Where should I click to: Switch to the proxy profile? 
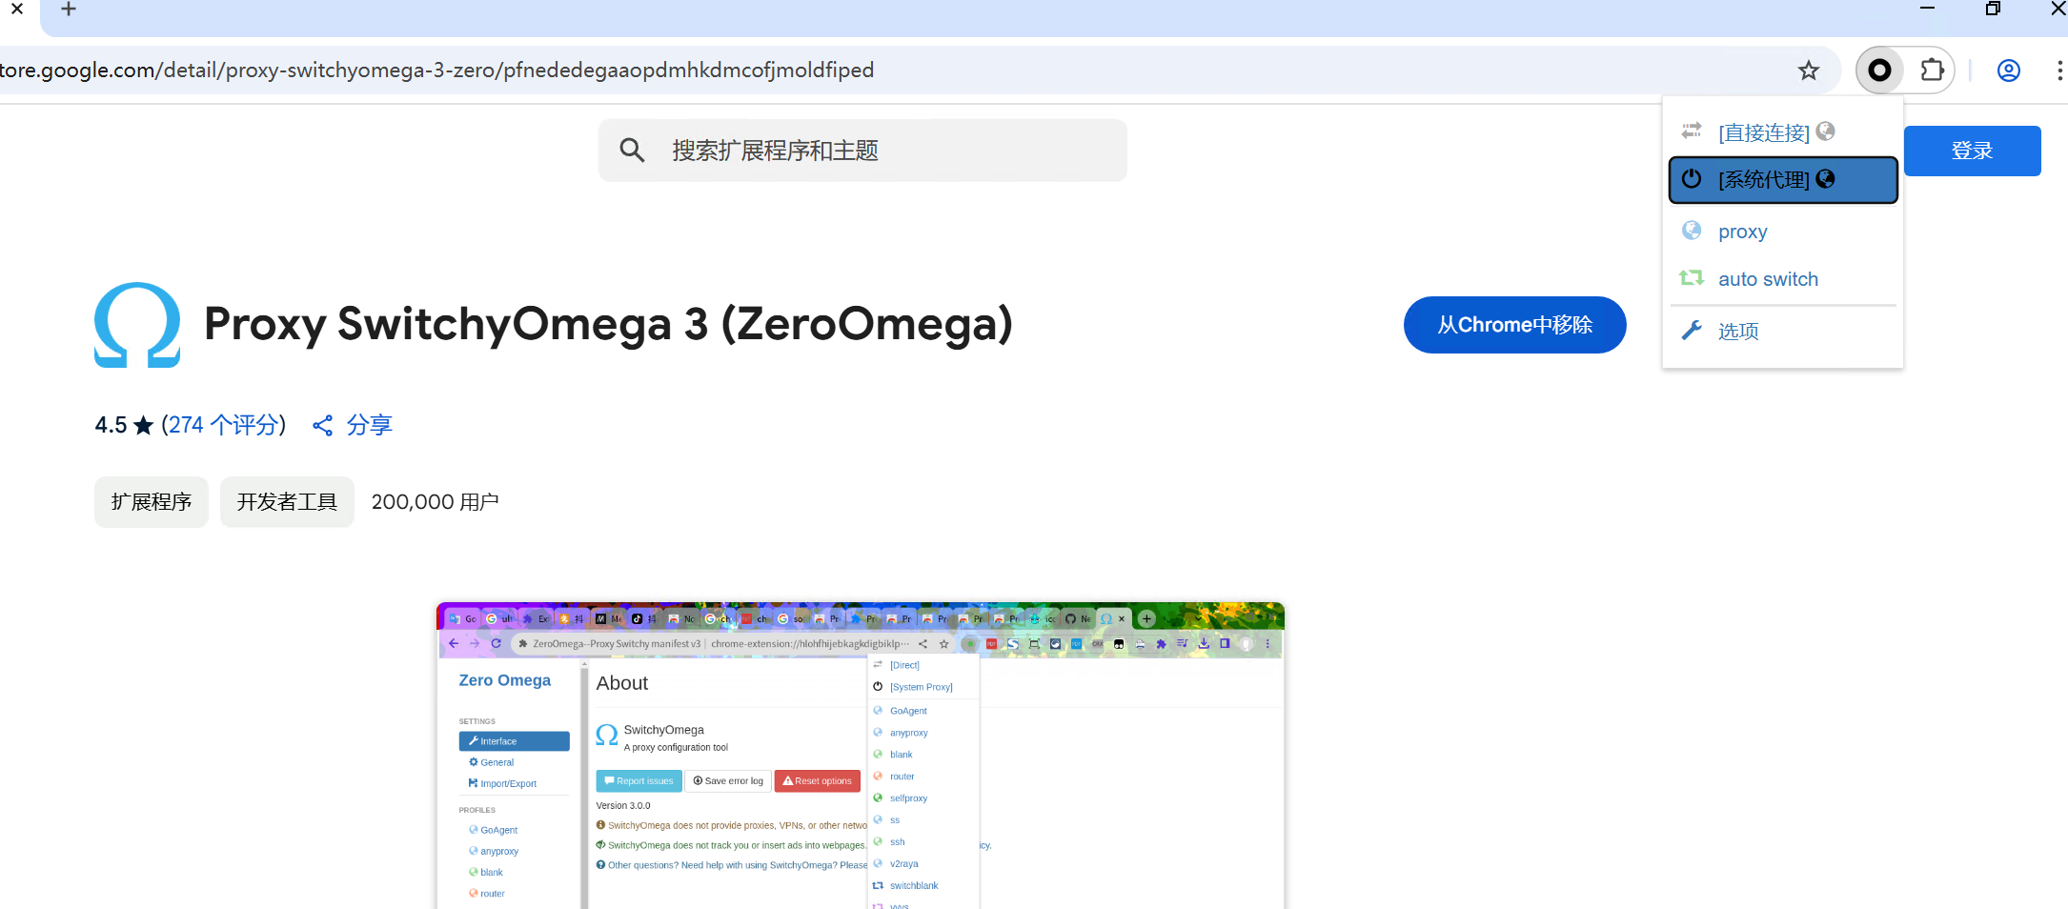coord(1742,232)
